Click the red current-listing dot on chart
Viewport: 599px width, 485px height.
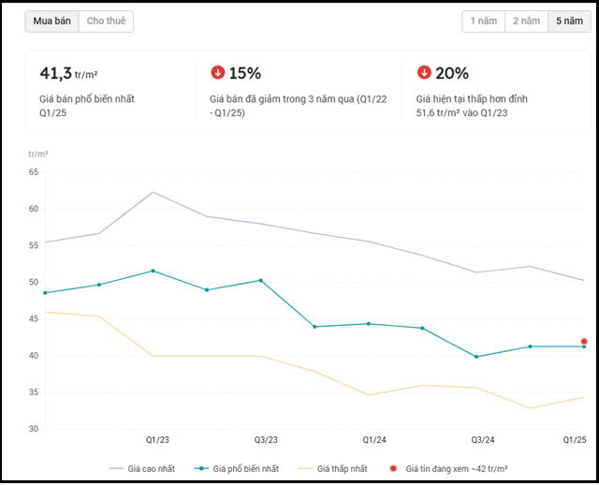pyautogui.click(x=584, y=342)
